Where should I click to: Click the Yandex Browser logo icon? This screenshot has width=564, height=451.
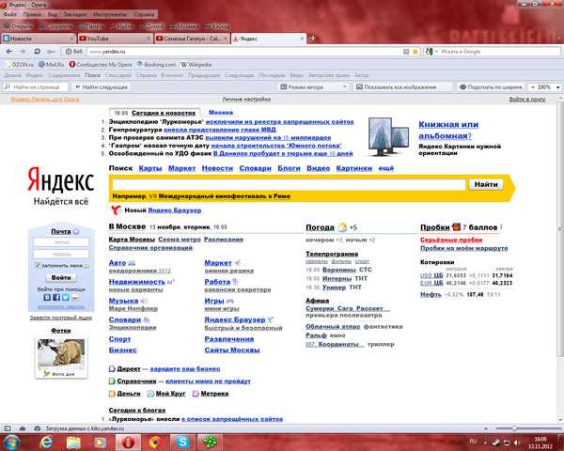[116, 210]
